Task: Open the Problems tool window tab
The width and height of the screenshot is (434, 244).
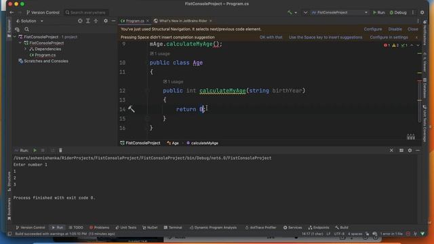Action: [100, 228]
